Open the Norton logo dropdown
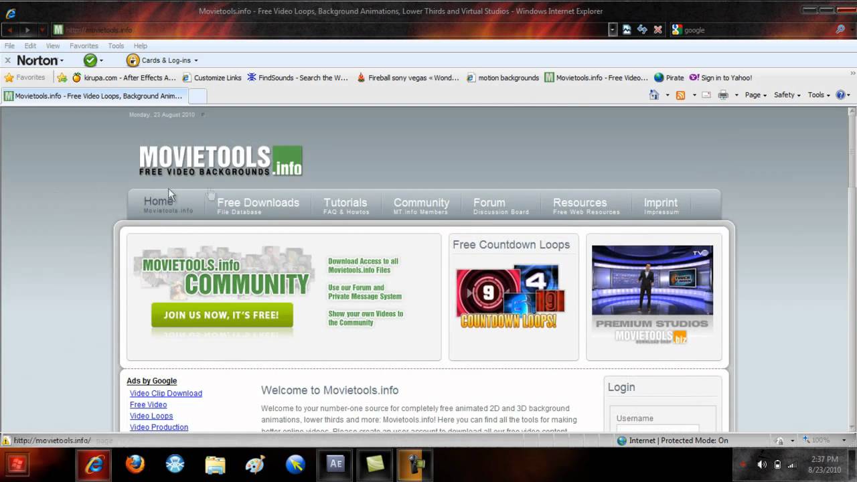Viewport: 857px width, 482px height. pos(40,60)
